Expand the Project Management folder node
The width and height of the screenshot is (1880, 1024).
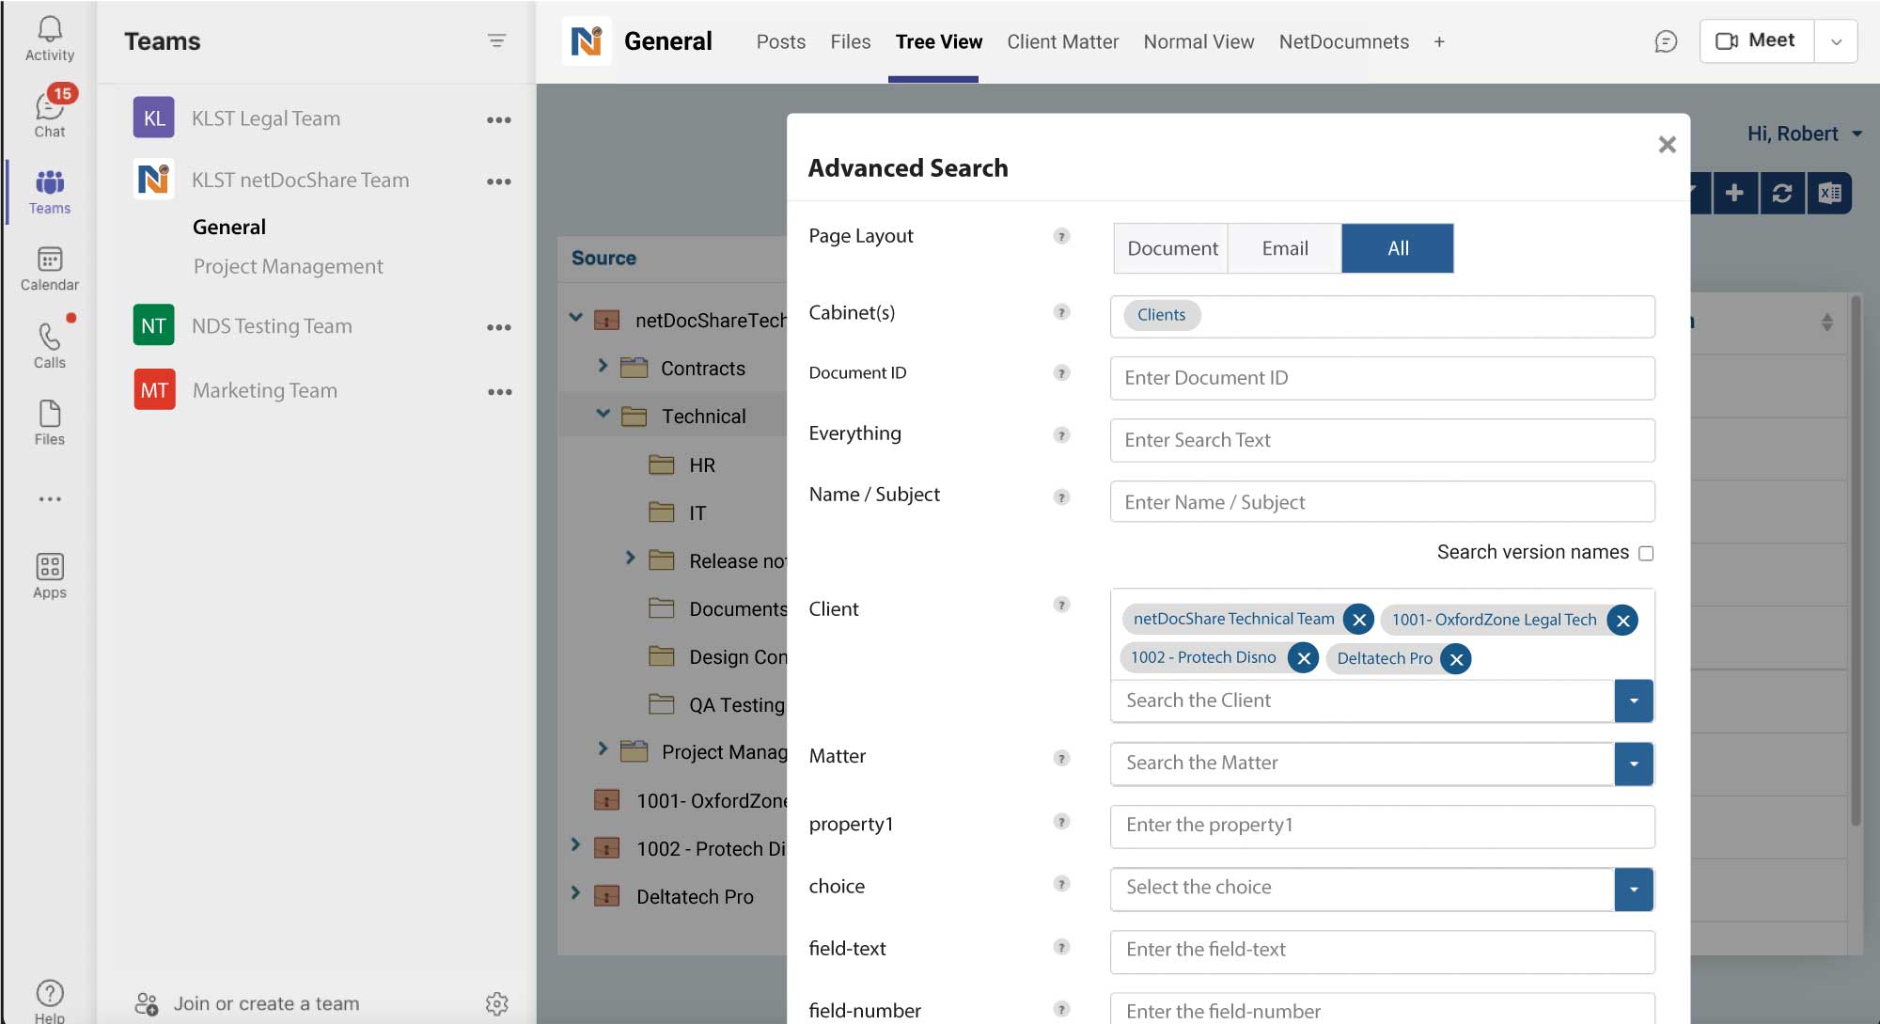[x=603, y=748]
